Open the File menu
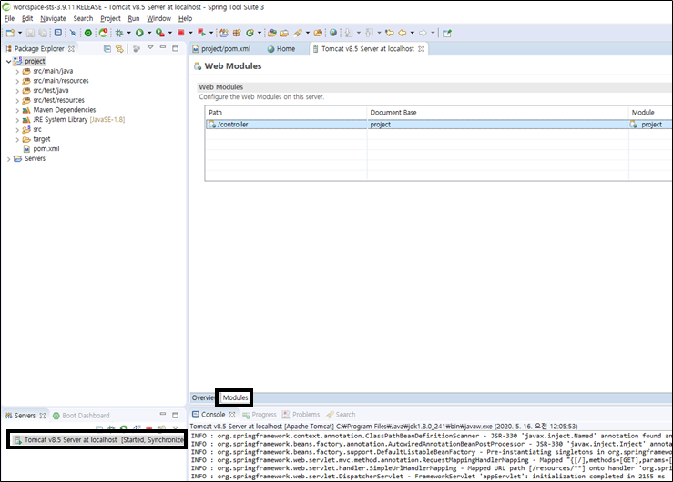The image size is (673, 482). [9, 18]
